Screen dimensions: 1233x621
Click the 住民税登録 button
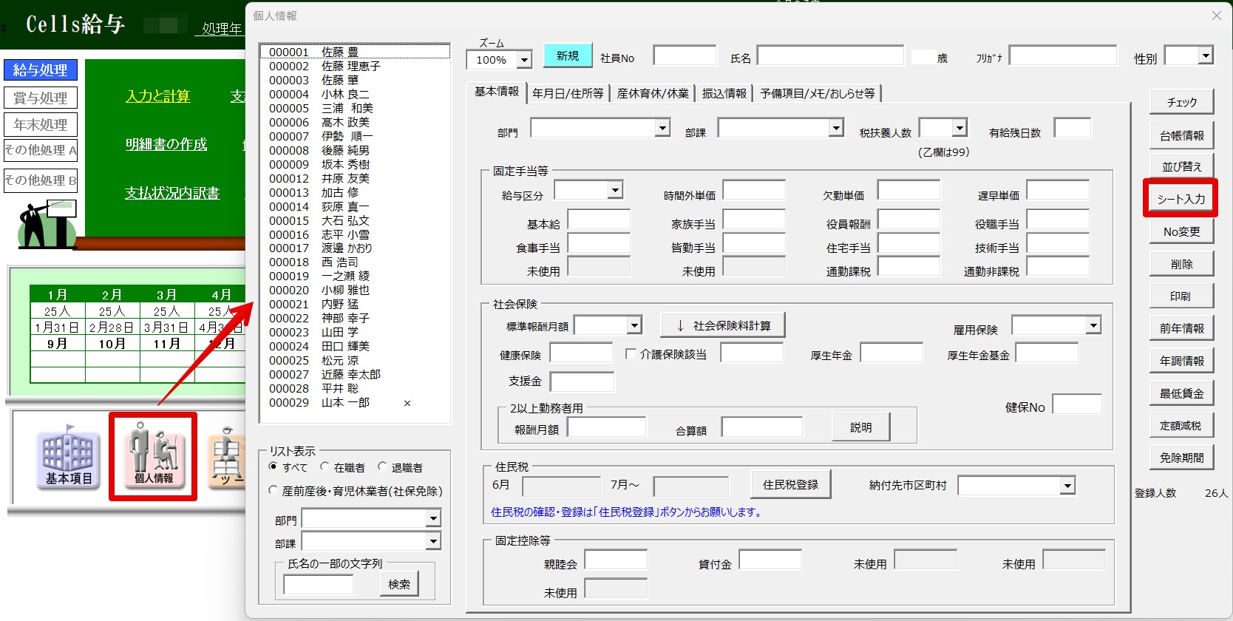(x=790, y=485)
